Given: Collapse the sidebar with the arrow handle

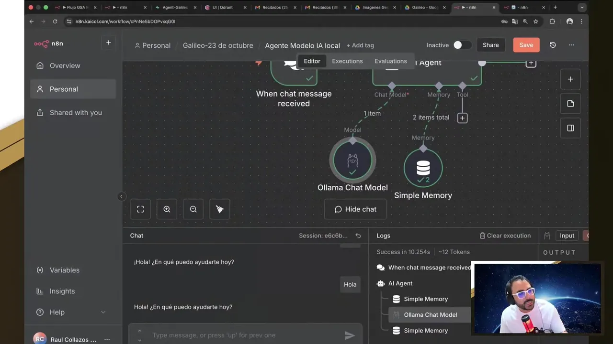Looking at the screenshot, I should [122, 196].
